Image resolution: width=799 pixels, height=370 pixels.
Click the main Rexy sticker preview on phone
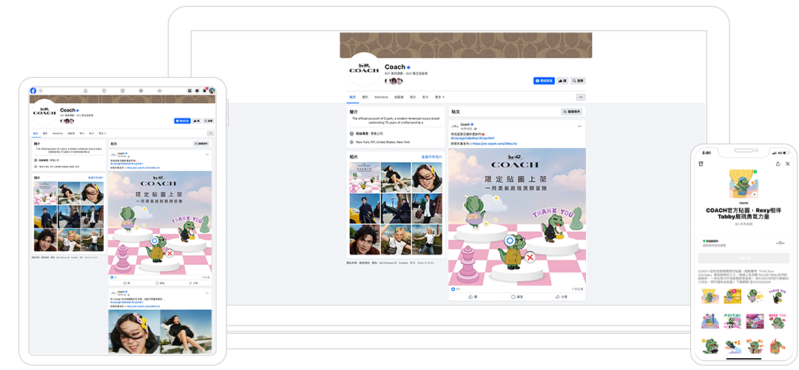tap(744, 184)
